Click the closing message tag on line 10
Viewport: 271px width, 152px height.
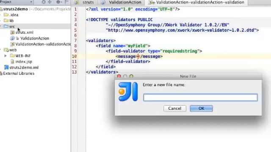click(151, 56)
